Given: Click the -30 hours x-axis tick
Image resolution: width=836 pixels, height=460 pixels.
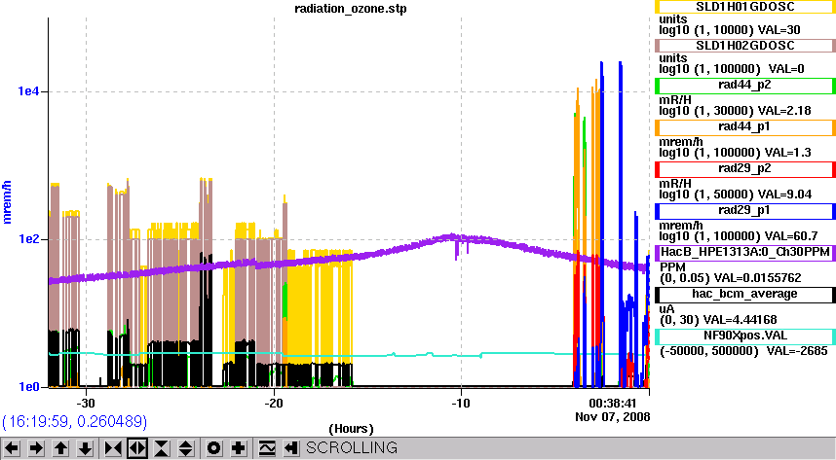Looking at the screenshot, I should click(86, 403).
